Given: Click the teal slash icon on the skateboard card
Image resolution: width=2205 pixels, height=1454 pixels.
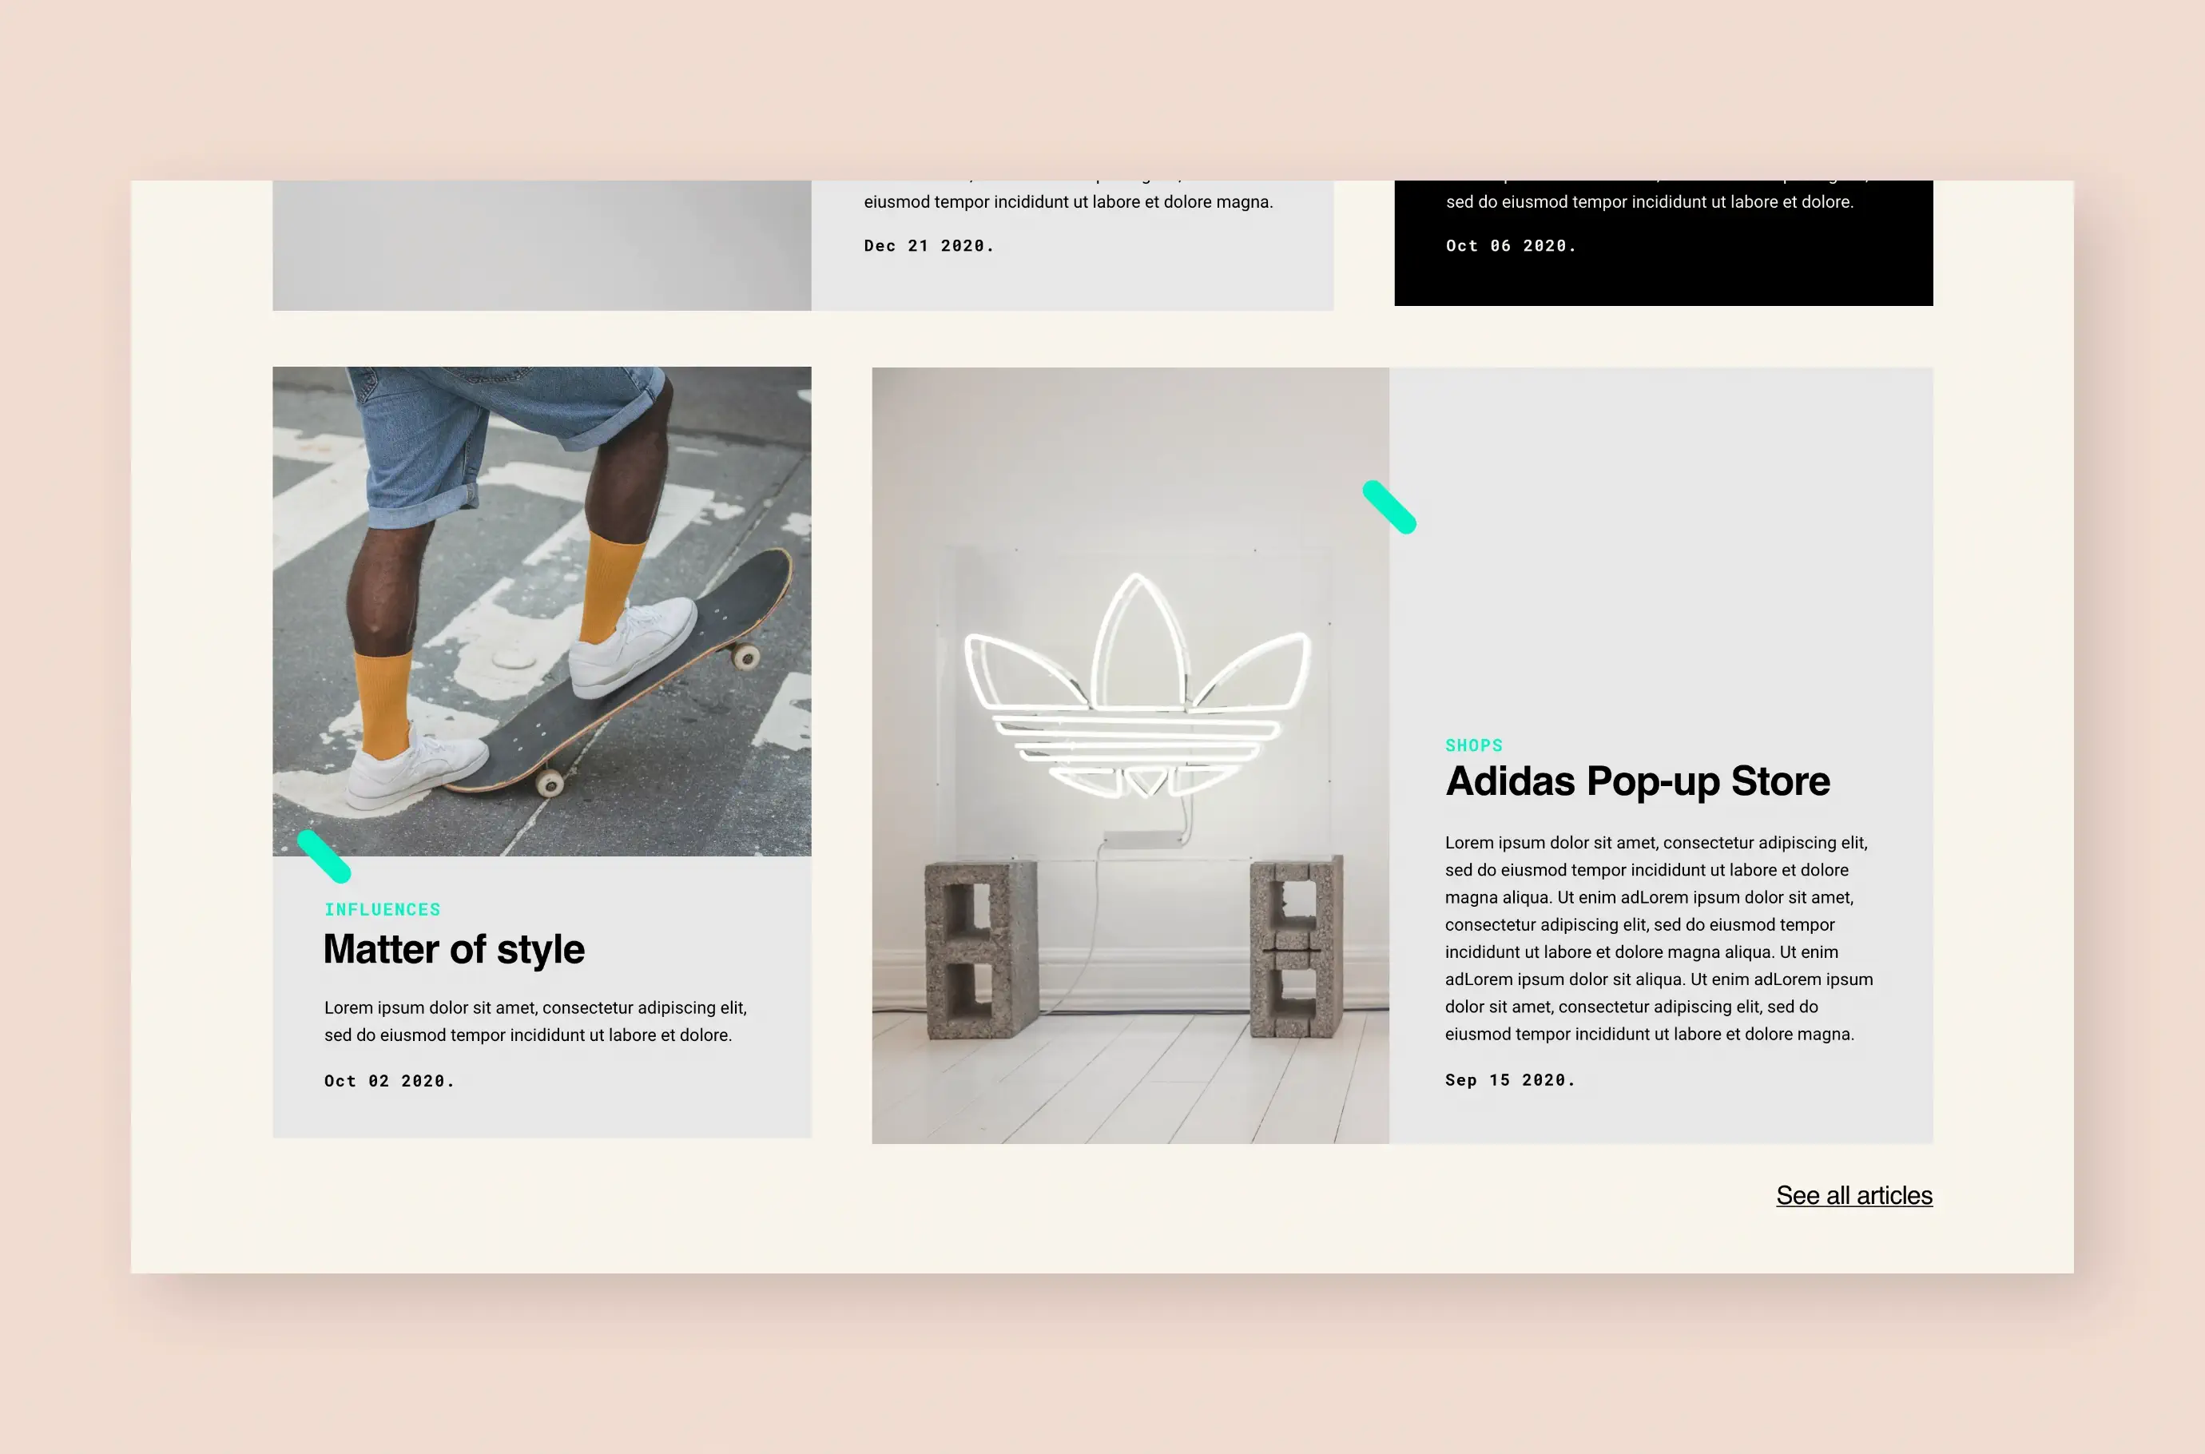Looking at the screenshot, I should [324, 856].
